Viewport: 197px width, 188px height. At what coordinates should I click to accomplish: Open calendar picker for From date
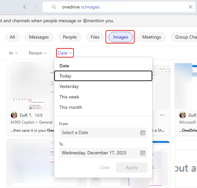(x=142, y=133)
